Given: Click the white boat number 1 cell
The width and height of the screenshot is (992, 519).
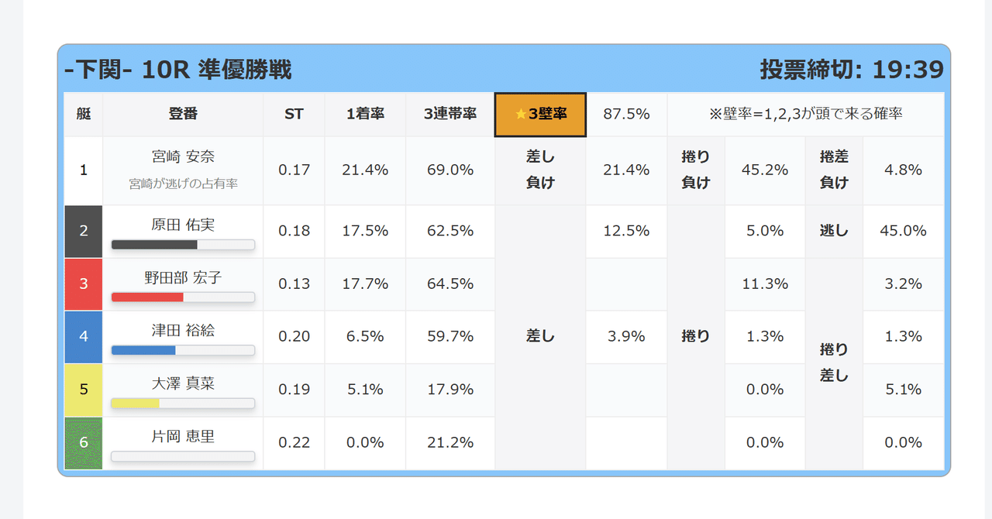Looking at the screenshot, I should point(84,170).
